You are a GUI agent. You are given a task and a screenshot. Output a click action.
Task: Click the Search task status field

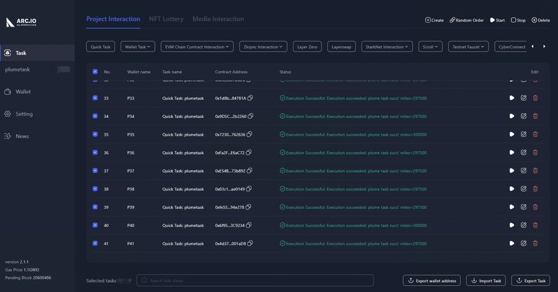(x=255, y=281)
